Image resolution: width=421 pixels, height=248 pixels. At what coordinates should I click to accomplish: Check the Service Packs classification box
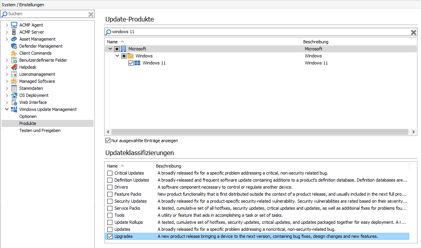click(110, 208)
